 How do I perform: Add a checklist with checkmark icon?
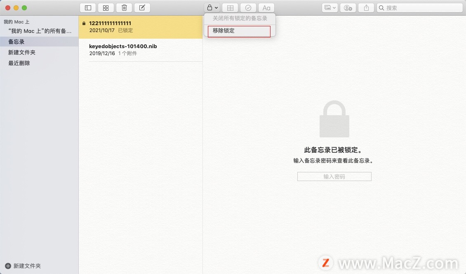[248, 8]
